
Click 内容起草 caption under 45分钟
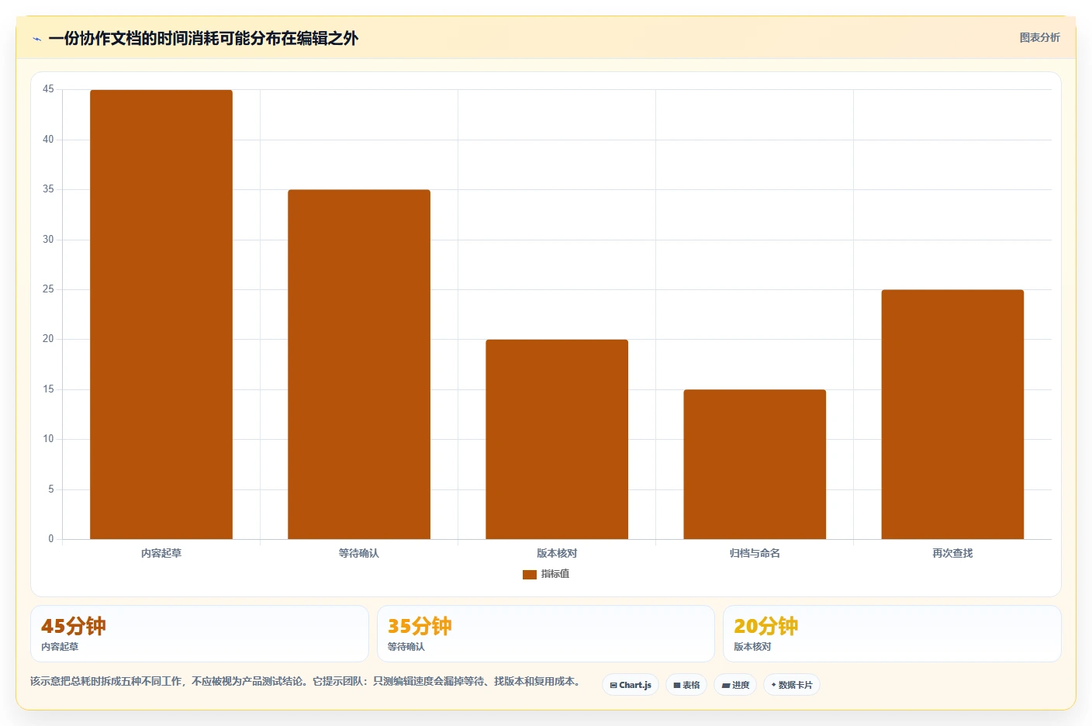tap(60, 647)
